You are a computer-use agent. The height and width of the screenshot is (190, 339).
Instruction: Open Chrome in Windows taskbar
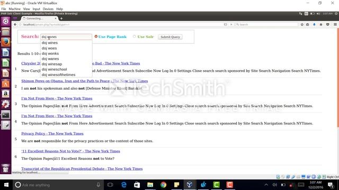click(x=164, y=185)
